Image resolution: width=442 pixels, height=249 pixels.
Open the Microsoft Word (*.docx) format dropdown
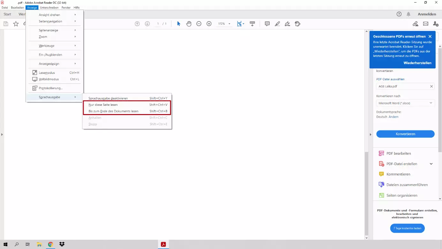[x=405, y=103]
